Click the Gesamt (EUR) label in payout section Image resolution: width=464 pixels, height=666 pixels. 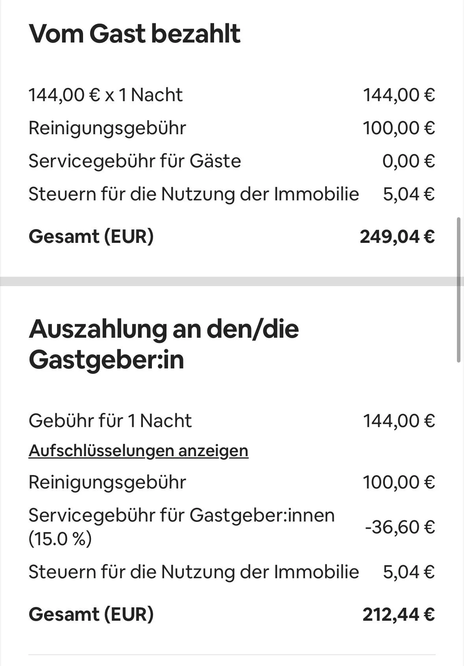[91, 614]
